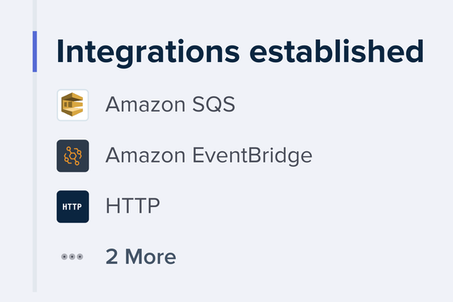The width and height of the screenshot is (453, 302).
Task: Click the word 'Integrations' in the title
Action: point(148,53)
